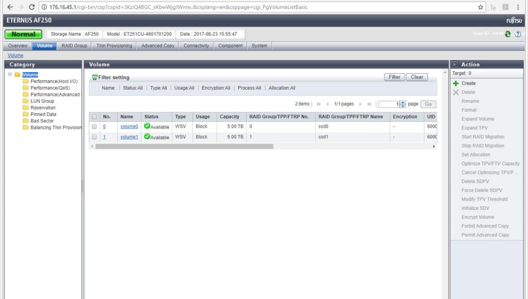Click the ssd1 RAID group name cell

click(352, 137)
